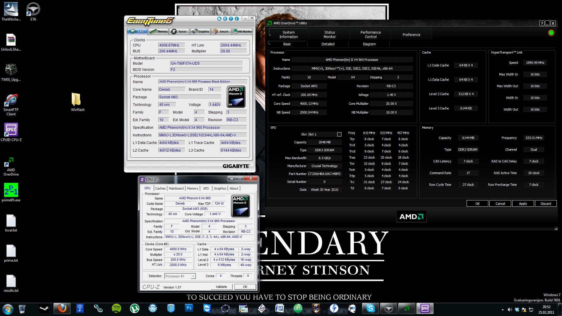562x316 pixels.
Task: Switch to EasyTune6 Tuner tab
Action: tap(179, 31)
